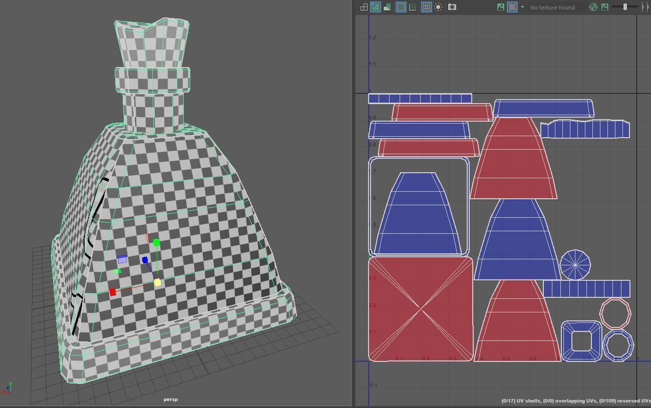Screen dimensions: 651x408
Task: Toggle shell borders display icon
Action: pyautogui.click(x=413, y=7)
